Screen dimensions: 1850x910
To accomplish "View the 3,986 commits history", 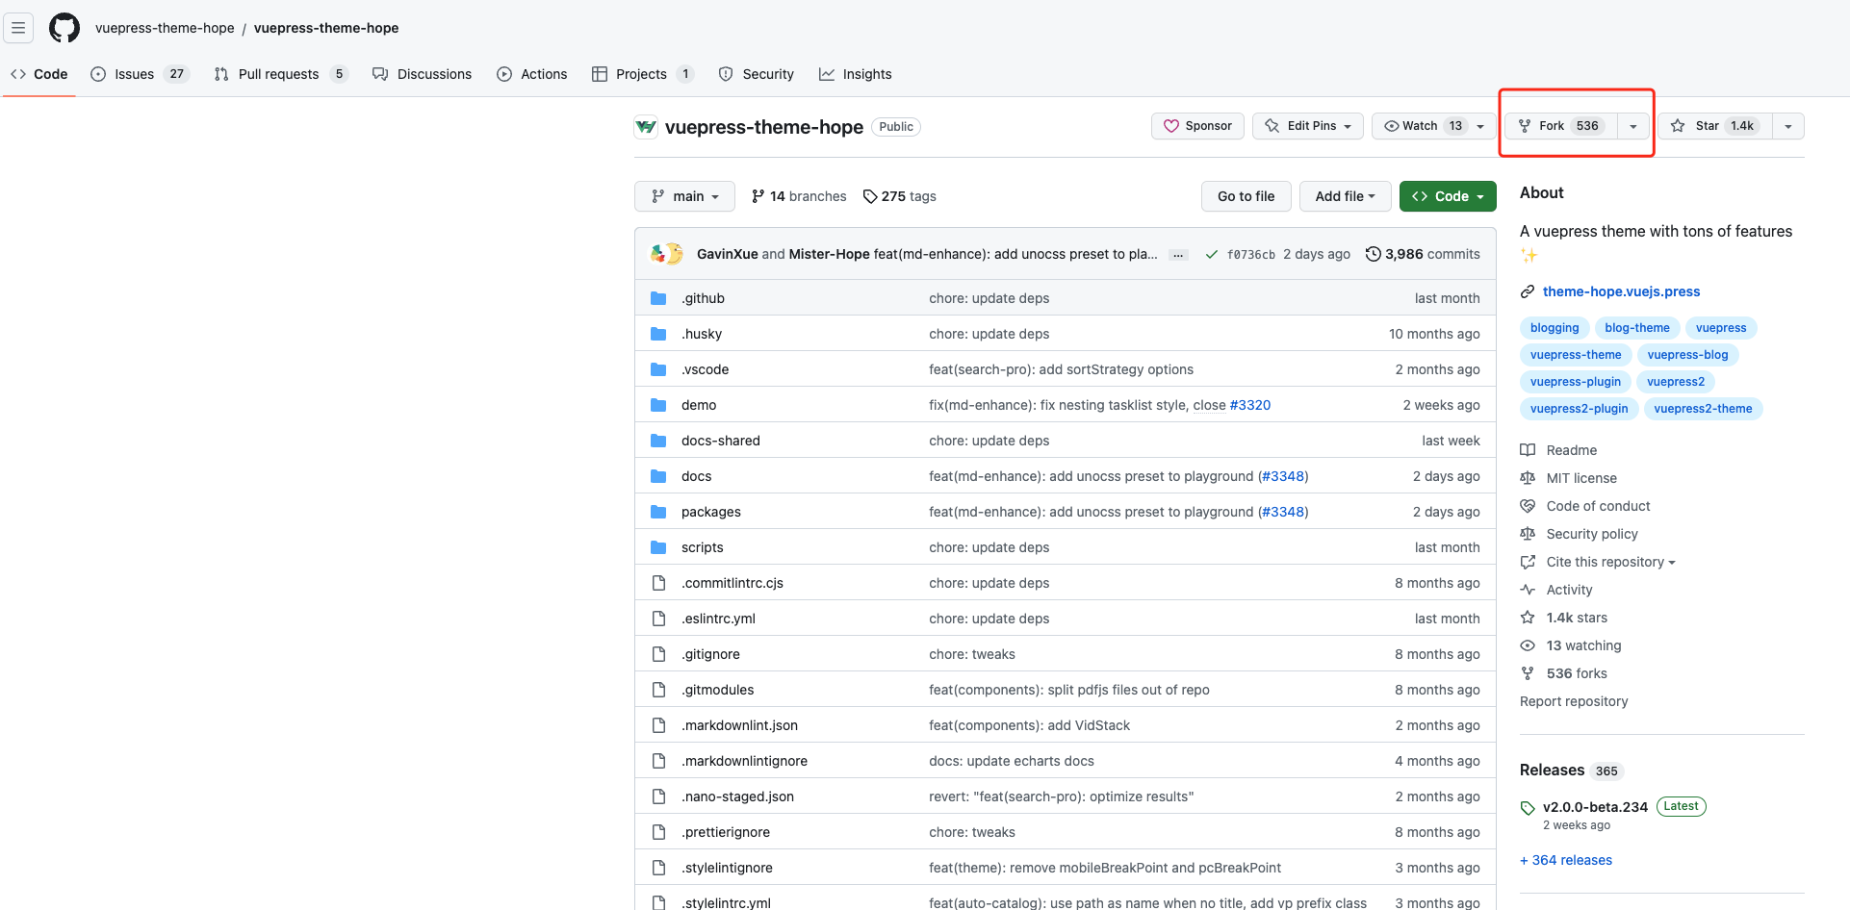I will click(x=1423, y=254).
